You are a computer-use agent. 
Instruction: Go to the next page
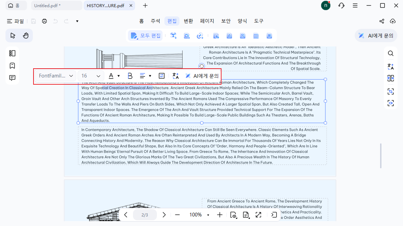[x=164, y=215]
